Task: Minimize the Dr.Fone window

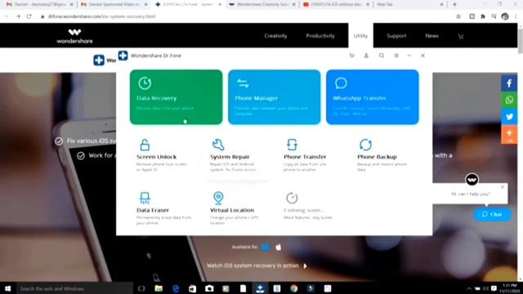Action: [409, 56]
